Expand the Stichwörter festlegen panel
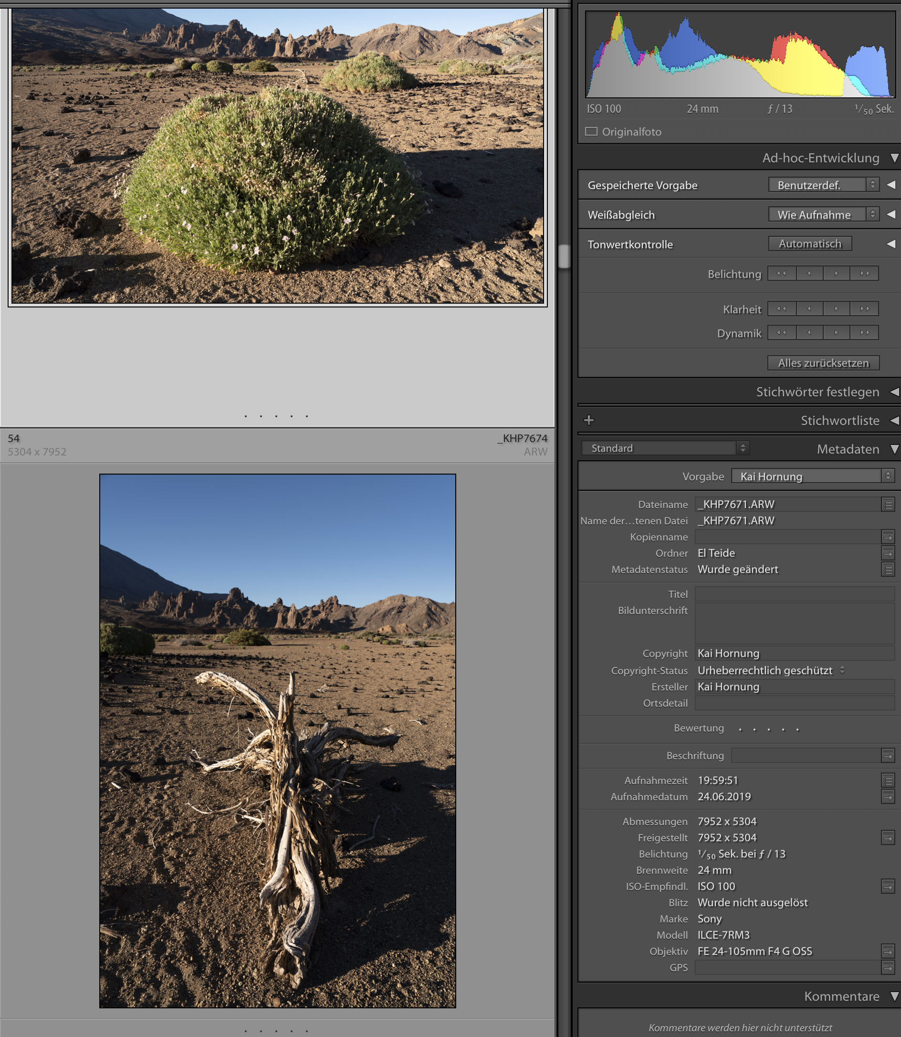Screen dimensions: 901x1037 [x=894, y=392]
